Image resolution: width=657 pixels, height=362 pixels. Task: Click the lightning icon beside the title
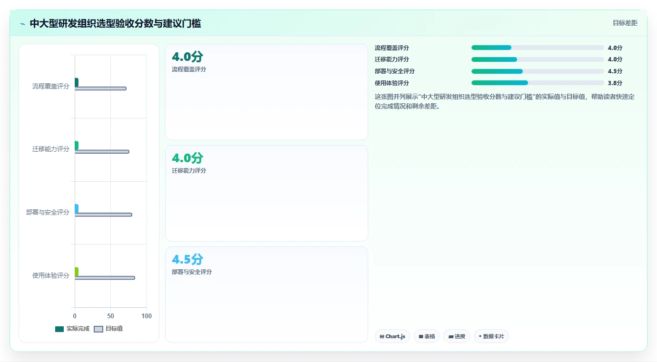coord(23,24)
